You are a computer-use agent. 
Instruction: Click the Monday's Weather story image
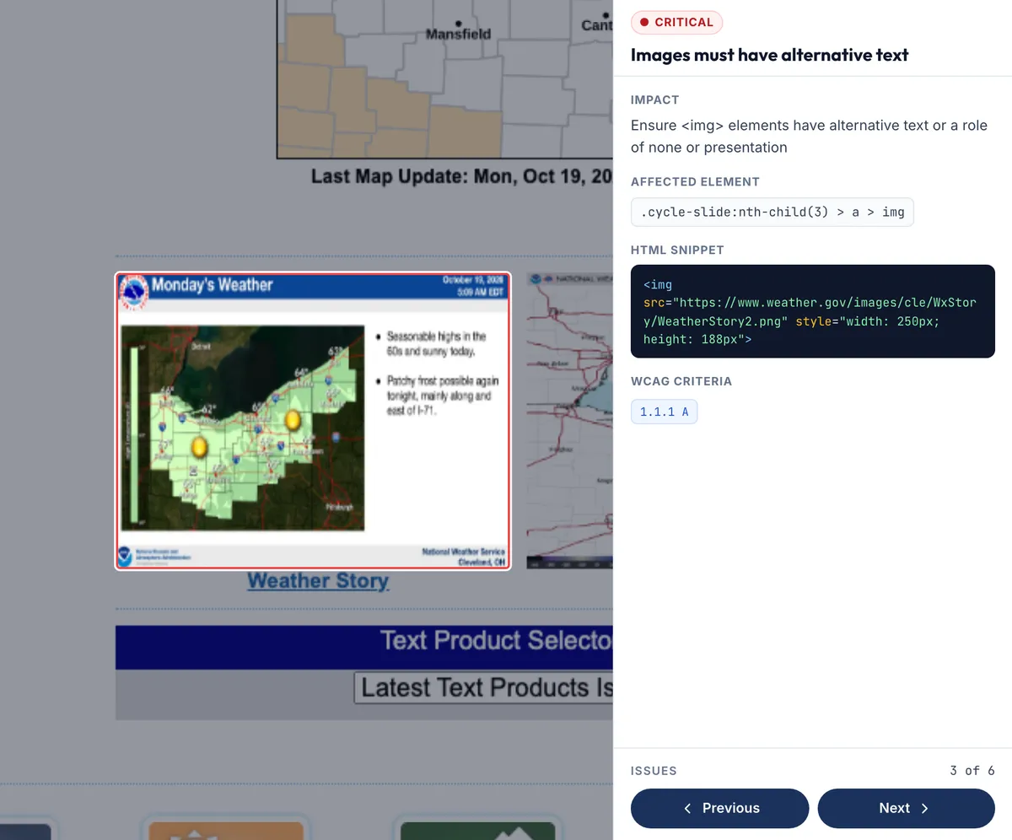(x=313, y=421)
